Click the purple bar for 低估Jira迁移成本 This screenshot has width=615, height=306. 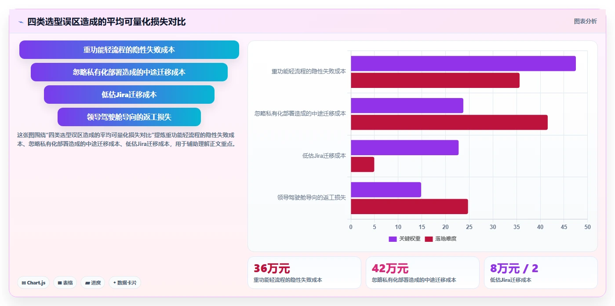[404, 148]
